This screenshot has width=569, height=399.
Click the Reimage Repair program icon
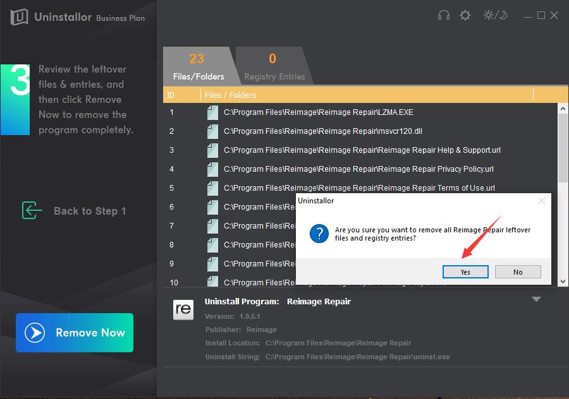[183, 309]
